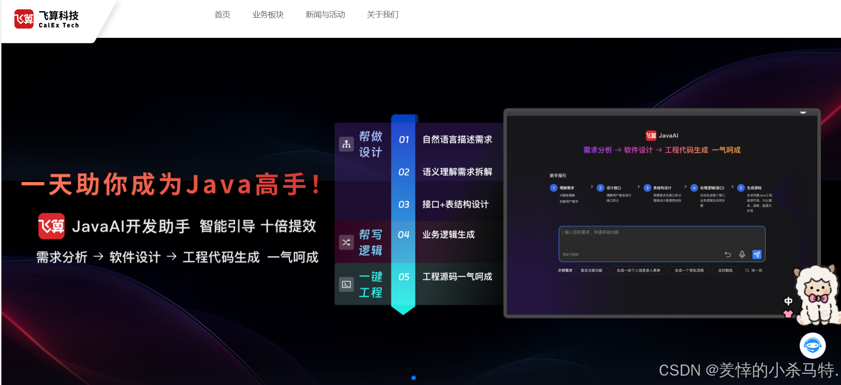The height and width of the screenshot is (385, 841).
Task: Focus the requirement input text box
Action: click(662, 243)
